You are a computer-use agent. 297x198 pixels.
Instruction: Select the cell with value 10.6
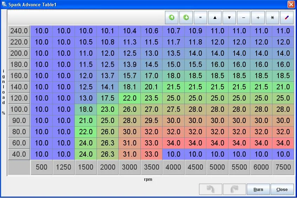click(x=152, y=31)
